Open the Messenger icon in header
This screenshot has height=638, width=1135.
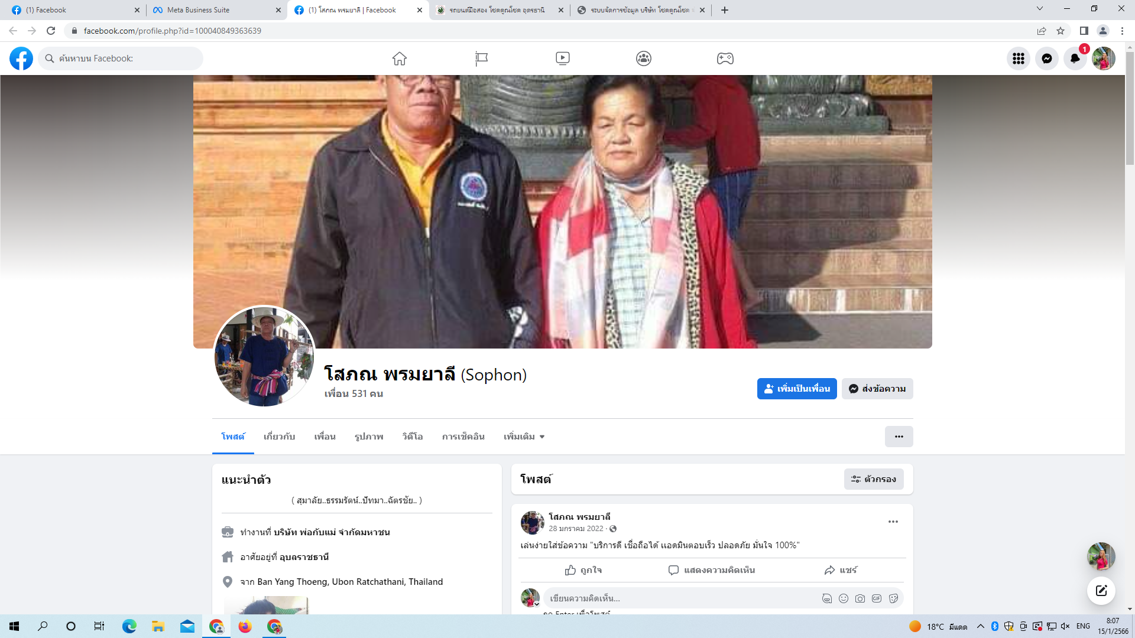click(1046, 58)
